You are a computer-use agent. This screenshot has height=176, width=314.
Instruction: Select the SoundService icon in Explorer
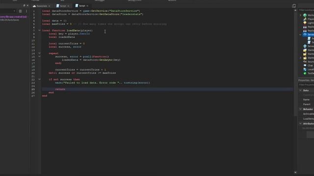coord(305,62)
